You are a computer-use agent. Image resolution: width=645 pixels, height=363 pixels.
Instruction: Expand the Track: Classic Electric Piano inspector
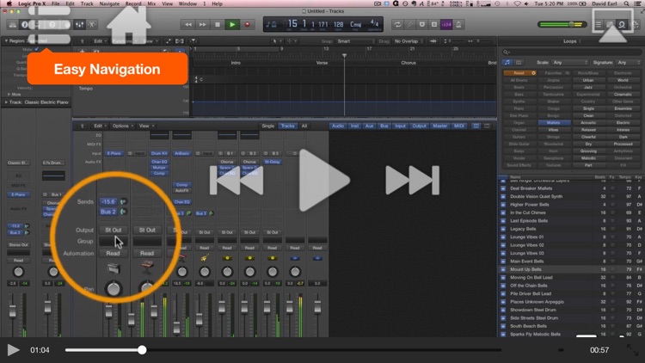(6, 102)
